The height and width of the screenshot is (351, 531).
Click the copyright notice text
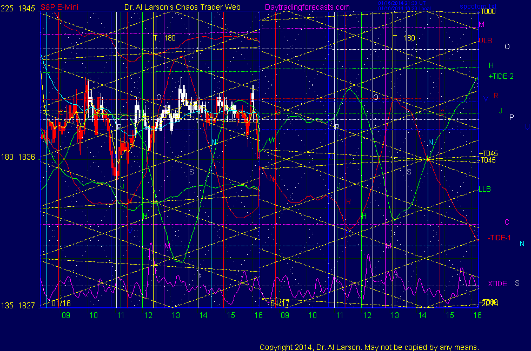point(369,347)
